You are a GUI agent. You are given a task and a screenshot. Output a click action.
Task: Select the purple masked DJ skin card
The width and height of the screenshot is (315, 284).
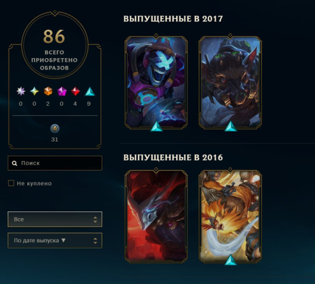156,83
